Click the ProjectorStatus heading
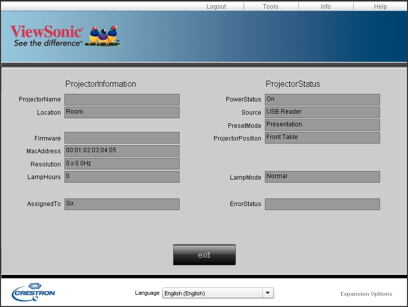The height and width of the screenshot is (307, 408). click(293, 84)
